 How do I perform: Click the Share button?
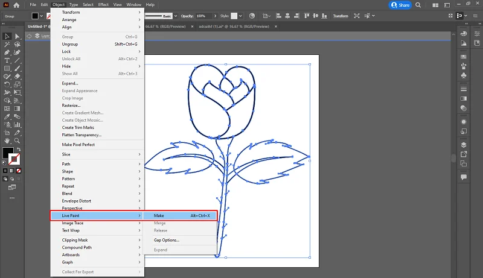tap(400, 5)
